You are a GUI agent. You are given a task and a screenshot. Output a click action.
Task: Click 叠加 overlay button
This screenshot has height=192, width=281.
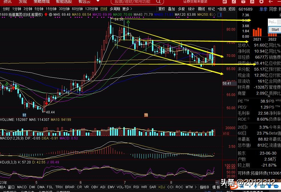tap(172, 9)
